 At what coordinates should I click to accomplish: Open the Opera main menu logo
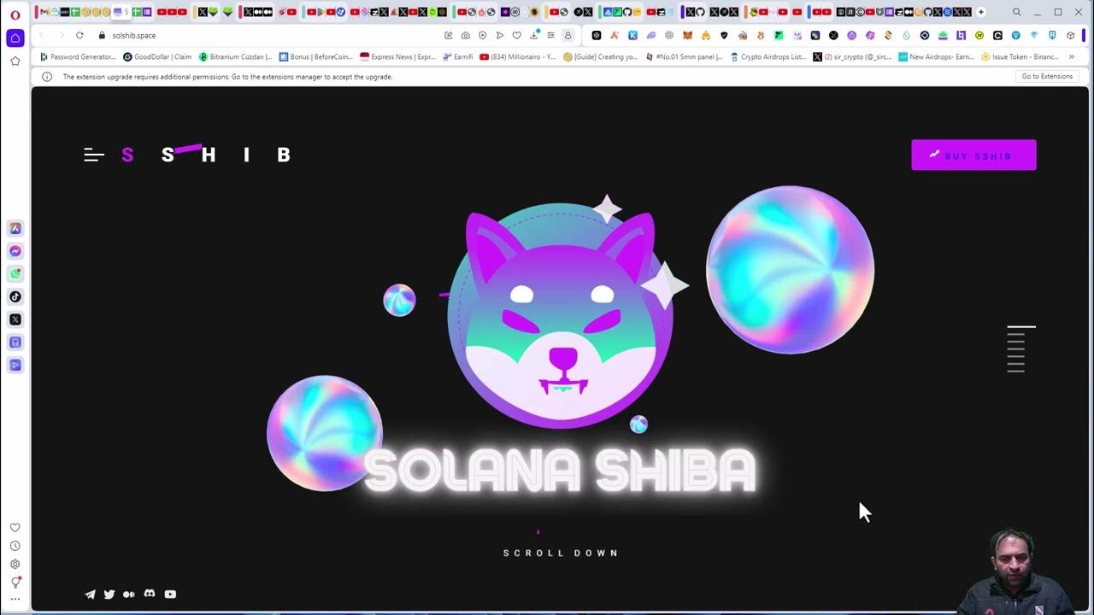[15, 15]
